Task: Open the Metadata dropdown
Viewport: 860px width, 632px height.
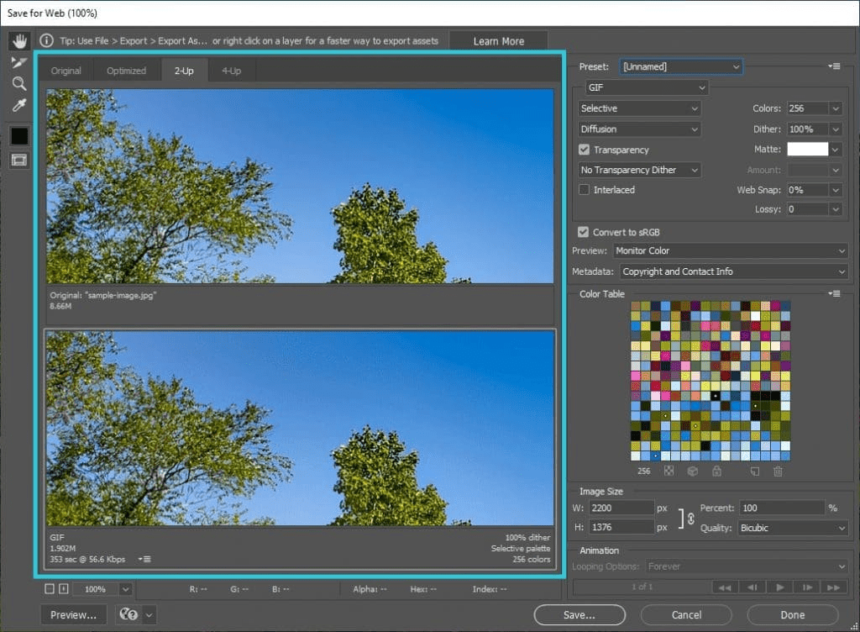Action: [x=734, y=271]
